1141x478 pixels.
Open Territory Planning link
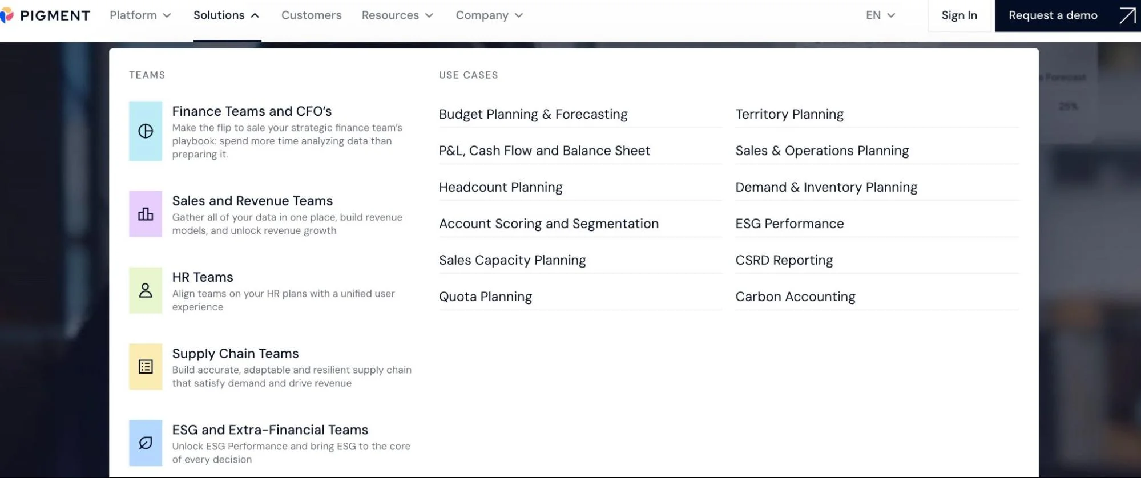click(789, 114)
